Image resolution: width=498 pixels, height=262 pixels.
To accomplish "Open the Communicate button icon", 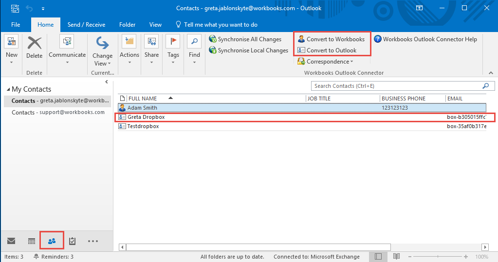I will pos(67,41).
